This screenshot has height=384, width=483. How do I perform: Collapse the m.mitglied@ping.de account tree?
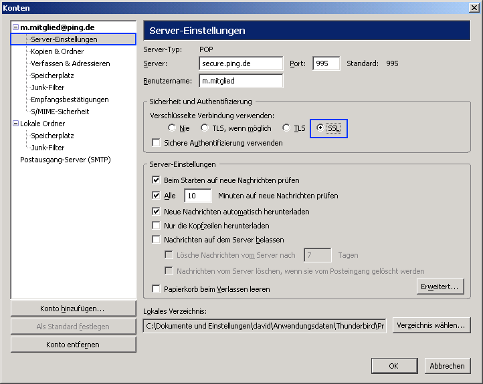[x=15, y=27]
